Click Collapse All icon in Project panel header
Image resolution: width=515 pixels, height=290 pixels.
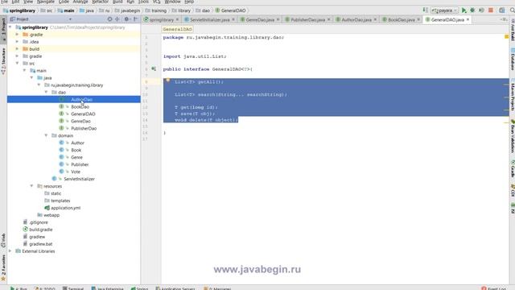(117, 19)
